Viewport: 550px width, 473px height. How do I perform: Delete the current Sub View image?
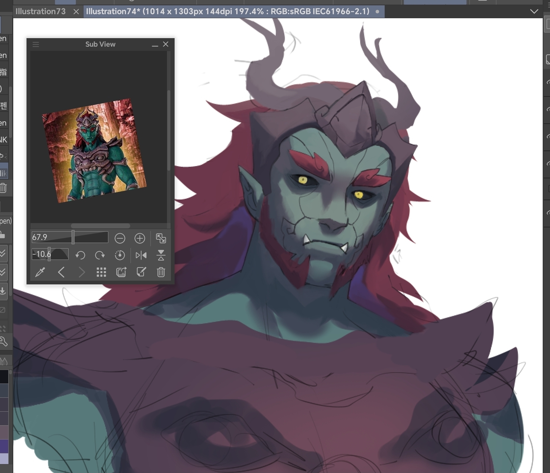coord(161,272)
